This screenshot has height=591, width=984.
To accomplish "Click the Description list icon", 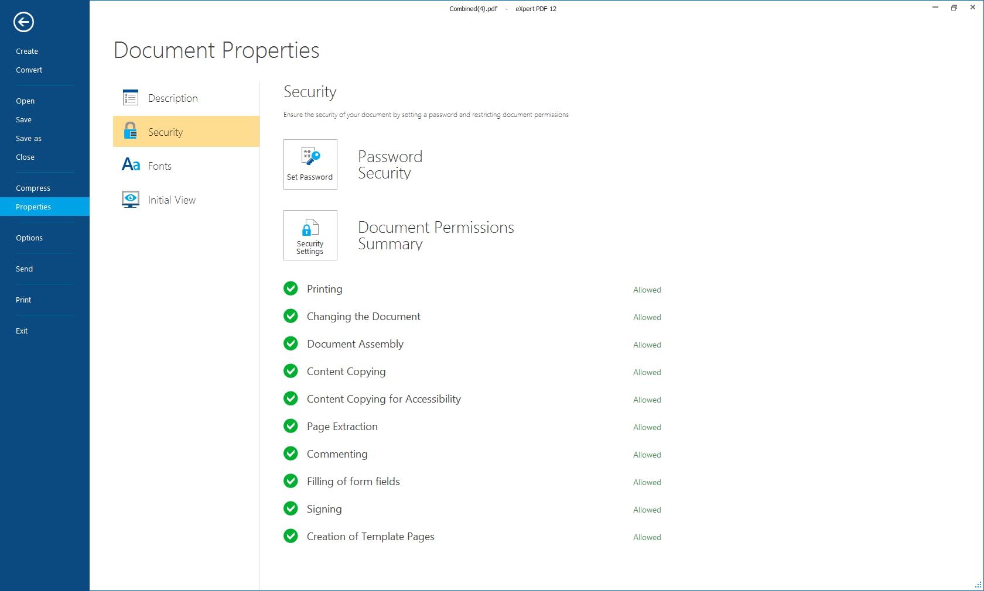I will (x=131, y=98).
